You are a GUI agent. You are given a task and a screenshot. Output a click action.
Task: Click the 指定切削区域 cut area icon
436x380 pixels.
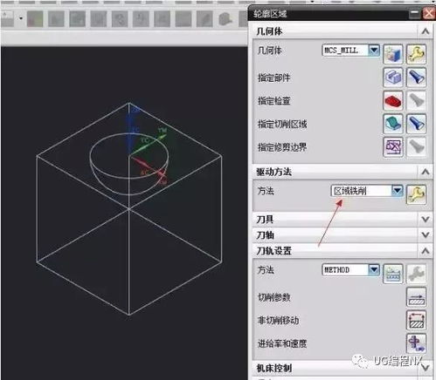[393, 124]
